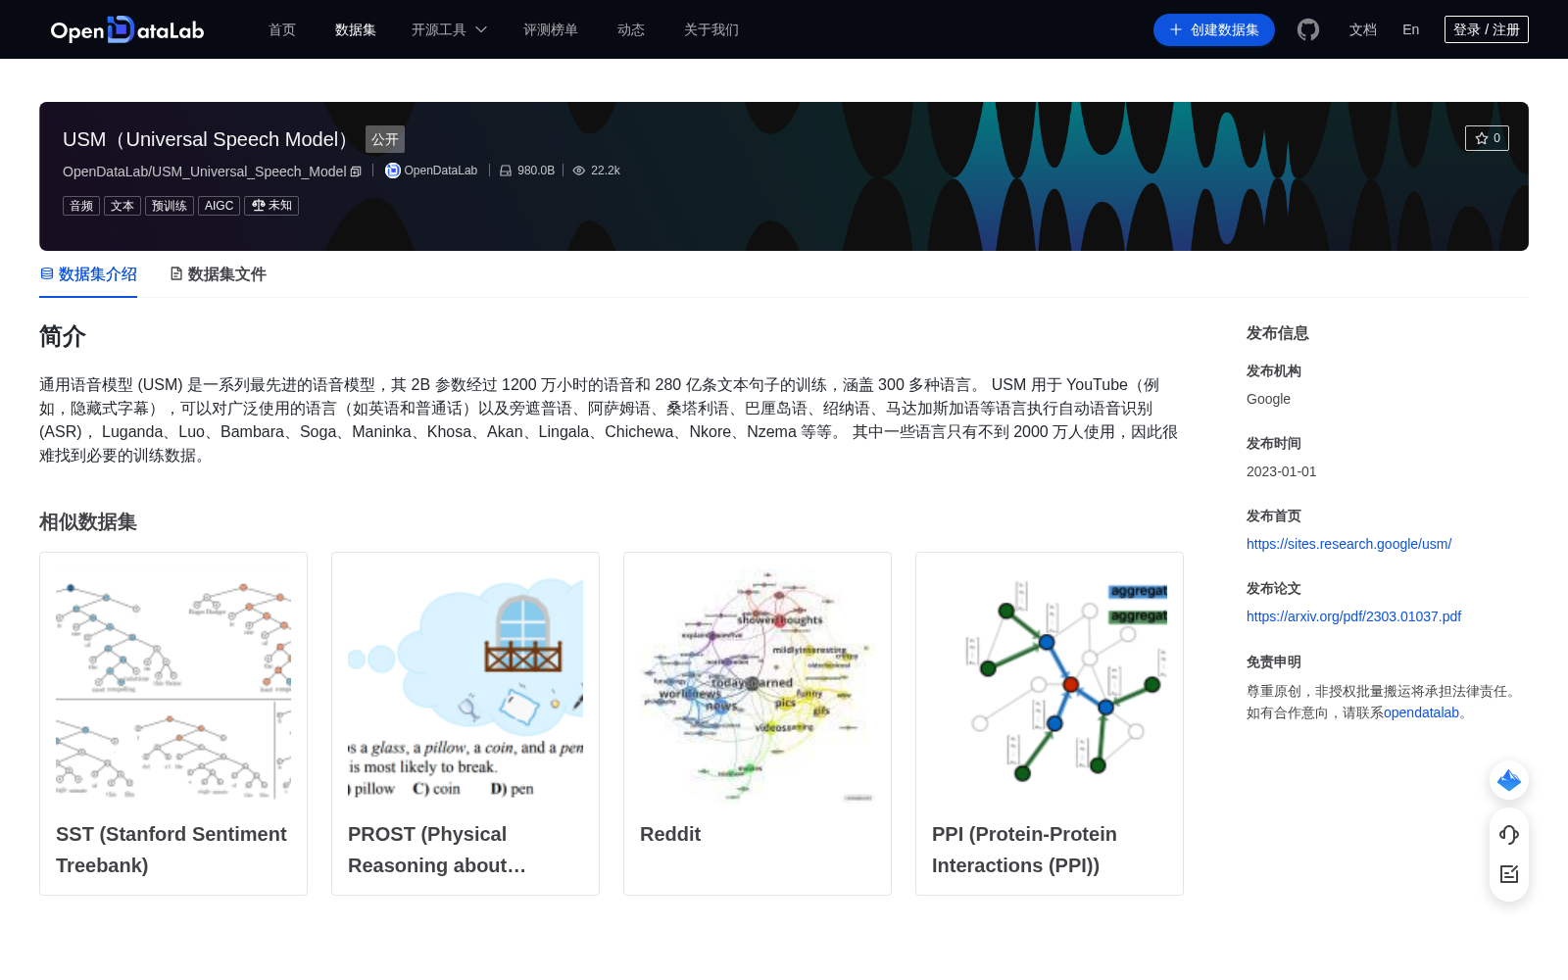Click the 免责申明 heading

coord(1274,662)
